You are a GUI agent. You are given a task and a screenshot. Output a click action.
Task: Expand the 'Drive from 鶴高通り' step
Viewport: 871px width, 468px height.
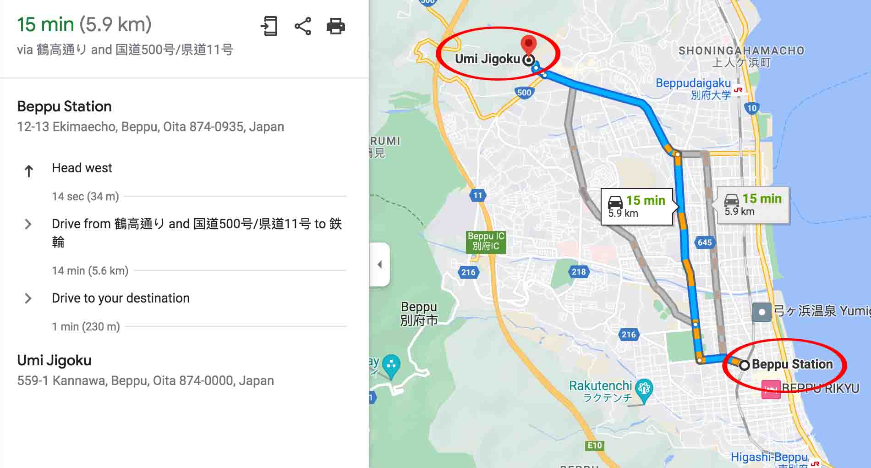28,224
